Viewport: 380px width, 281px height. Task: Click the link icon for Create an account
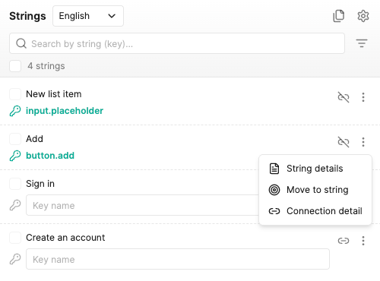(344, 241)
